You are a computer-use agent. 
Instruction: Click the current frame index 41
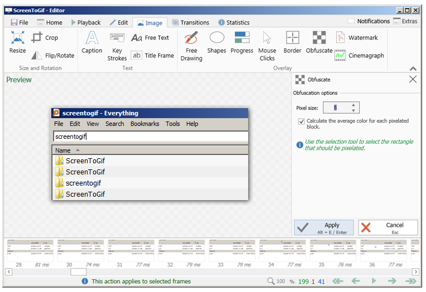click(x=321, y=281)
